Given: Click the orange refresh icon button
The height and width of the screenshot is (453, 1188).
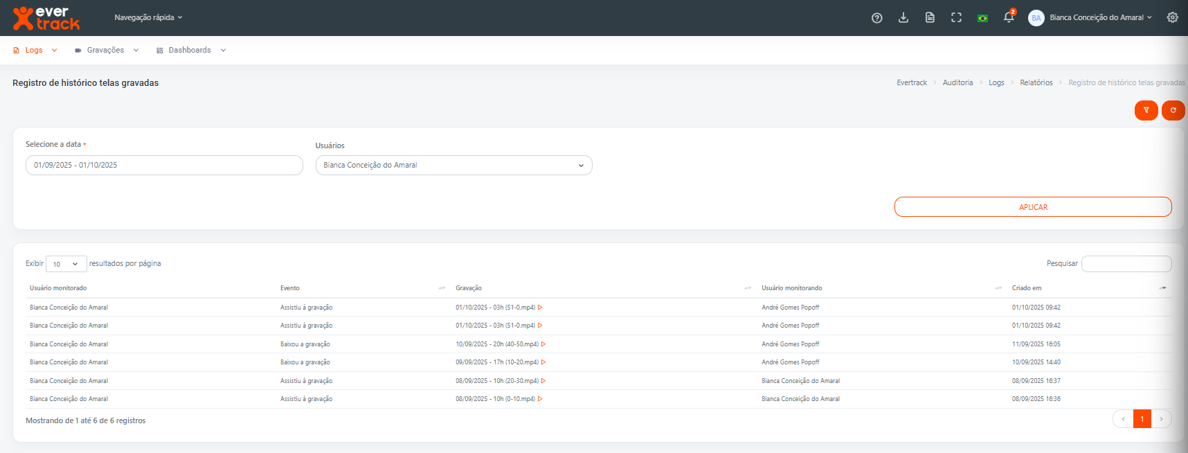Looking at the screenshot, I should tap(1173, 110).
